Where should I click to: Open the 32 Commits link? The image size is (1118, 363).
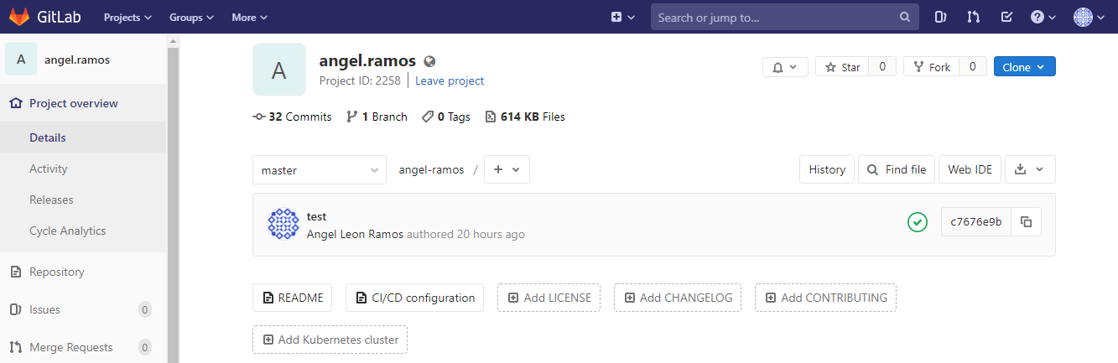point(292,117)
